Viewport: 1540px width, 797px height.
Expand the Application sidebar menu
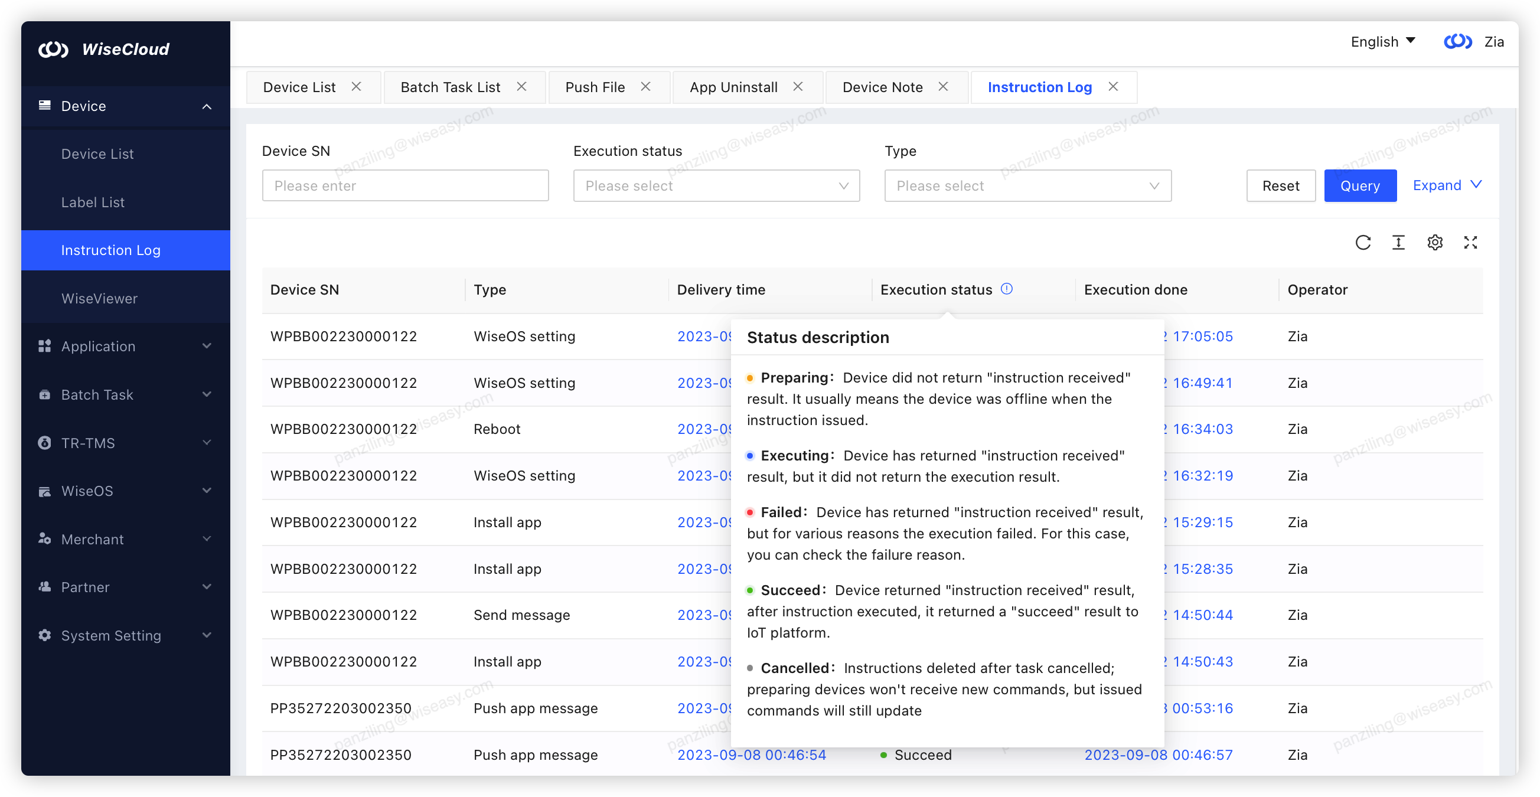(x=126, y=346)
